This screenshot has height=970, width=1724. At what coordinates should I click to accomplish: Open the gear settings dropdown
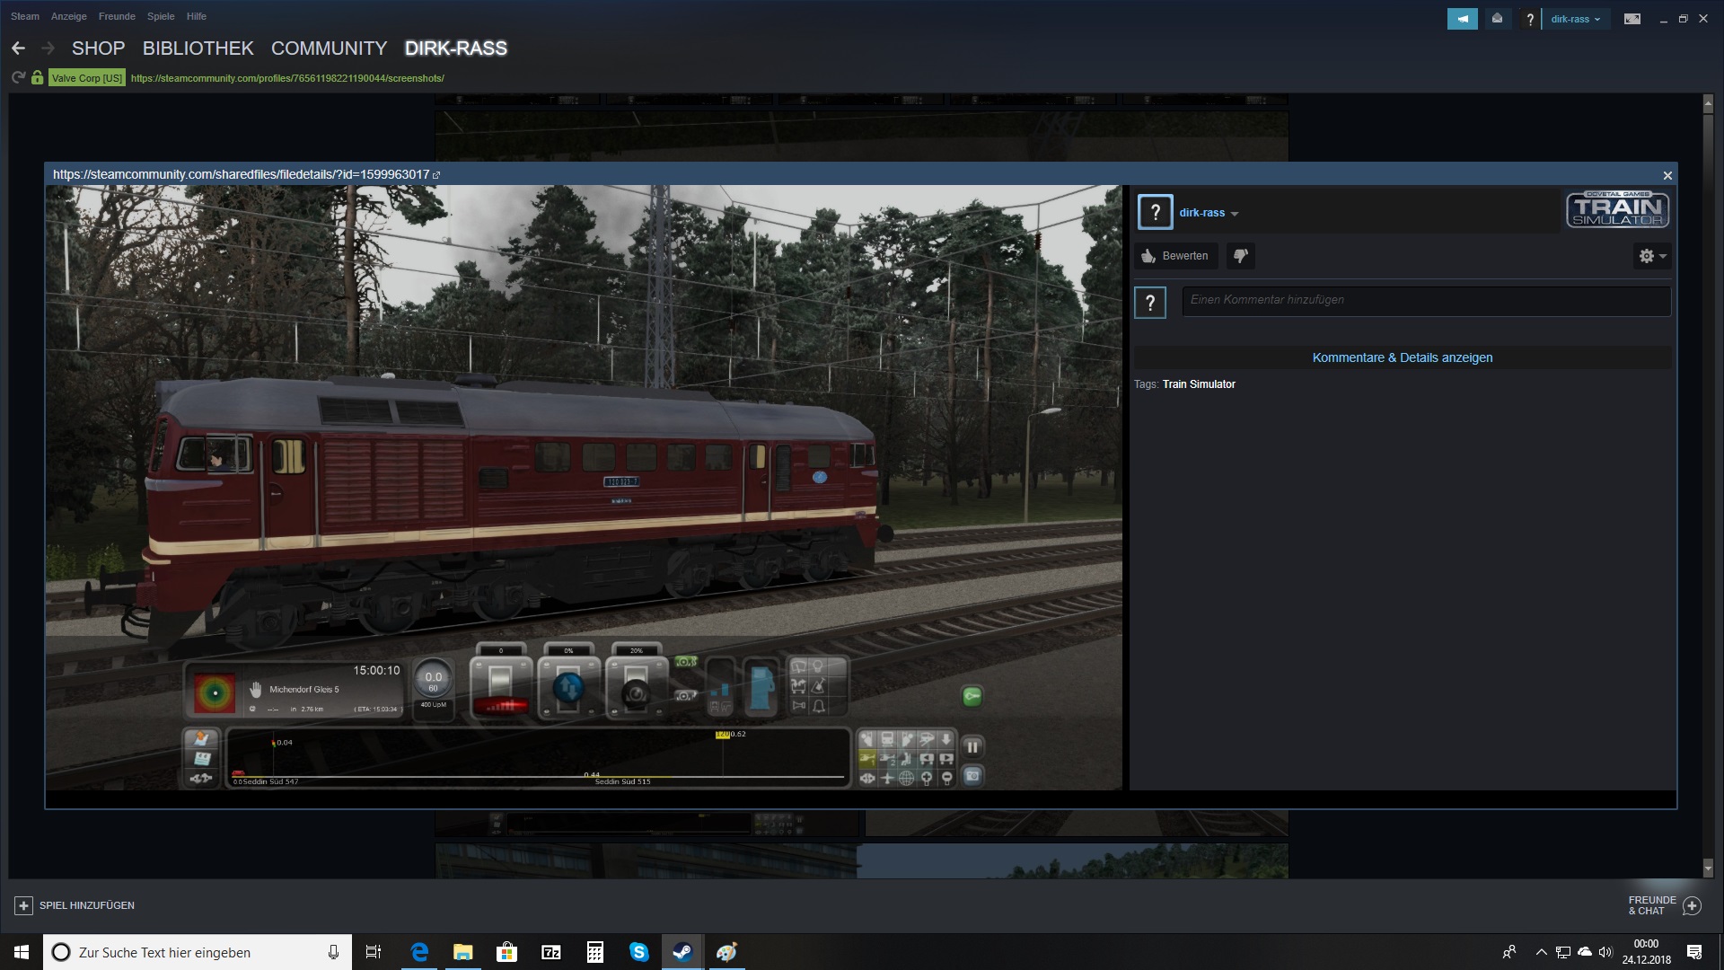(1651, 256)
